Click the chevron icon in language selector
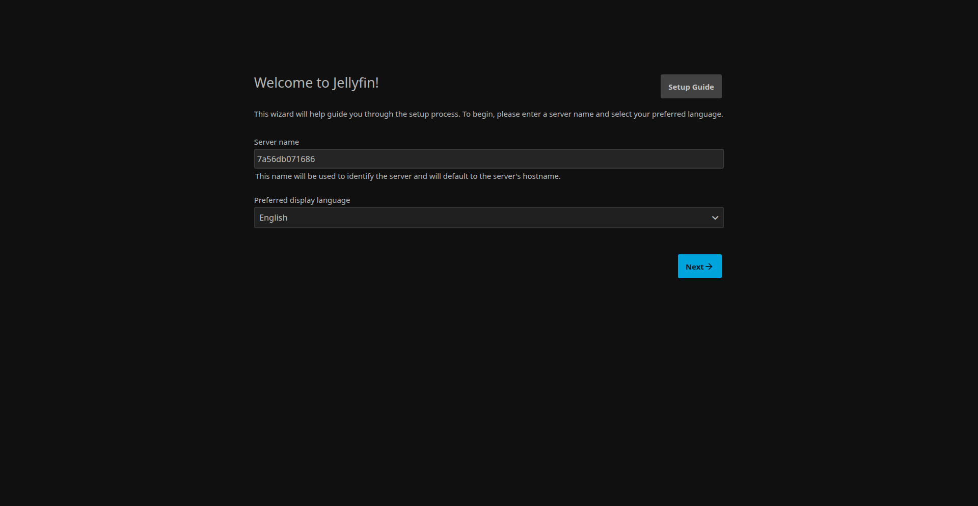This screenshot has height=506, width=978. point(715,218)
